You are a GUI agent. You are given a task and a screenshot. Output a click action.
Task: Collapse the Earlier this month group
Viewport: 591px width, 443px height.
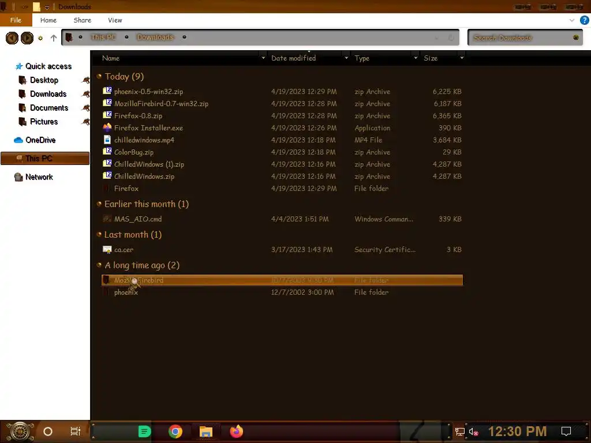tap(99, 204)
